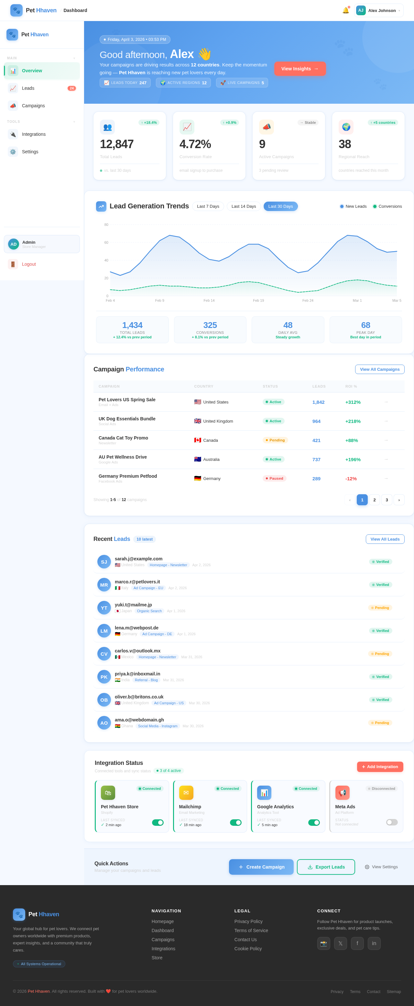Image resolution: width=414 pixels, height=1006 pixels.
Task: Click Add Integration button
Action: click(x=380, y=766)
